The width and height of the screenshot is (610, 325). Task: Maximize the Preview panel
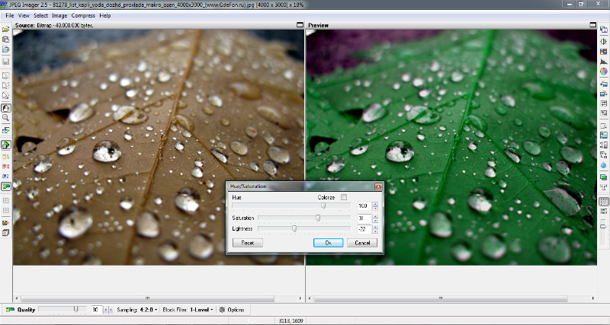594,25
